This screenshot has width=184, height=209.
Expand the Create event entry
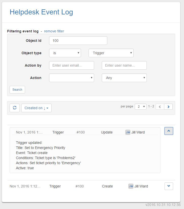169,186
